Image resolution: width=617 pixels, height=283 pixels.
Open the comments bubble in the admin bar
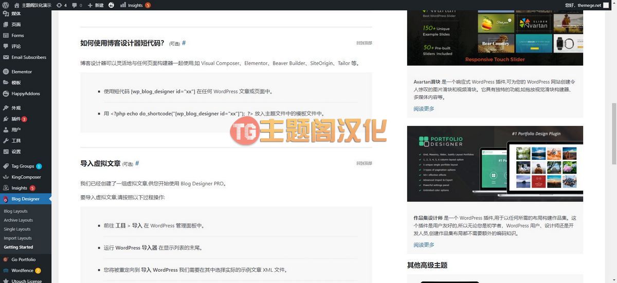click(x=77, y=5)
